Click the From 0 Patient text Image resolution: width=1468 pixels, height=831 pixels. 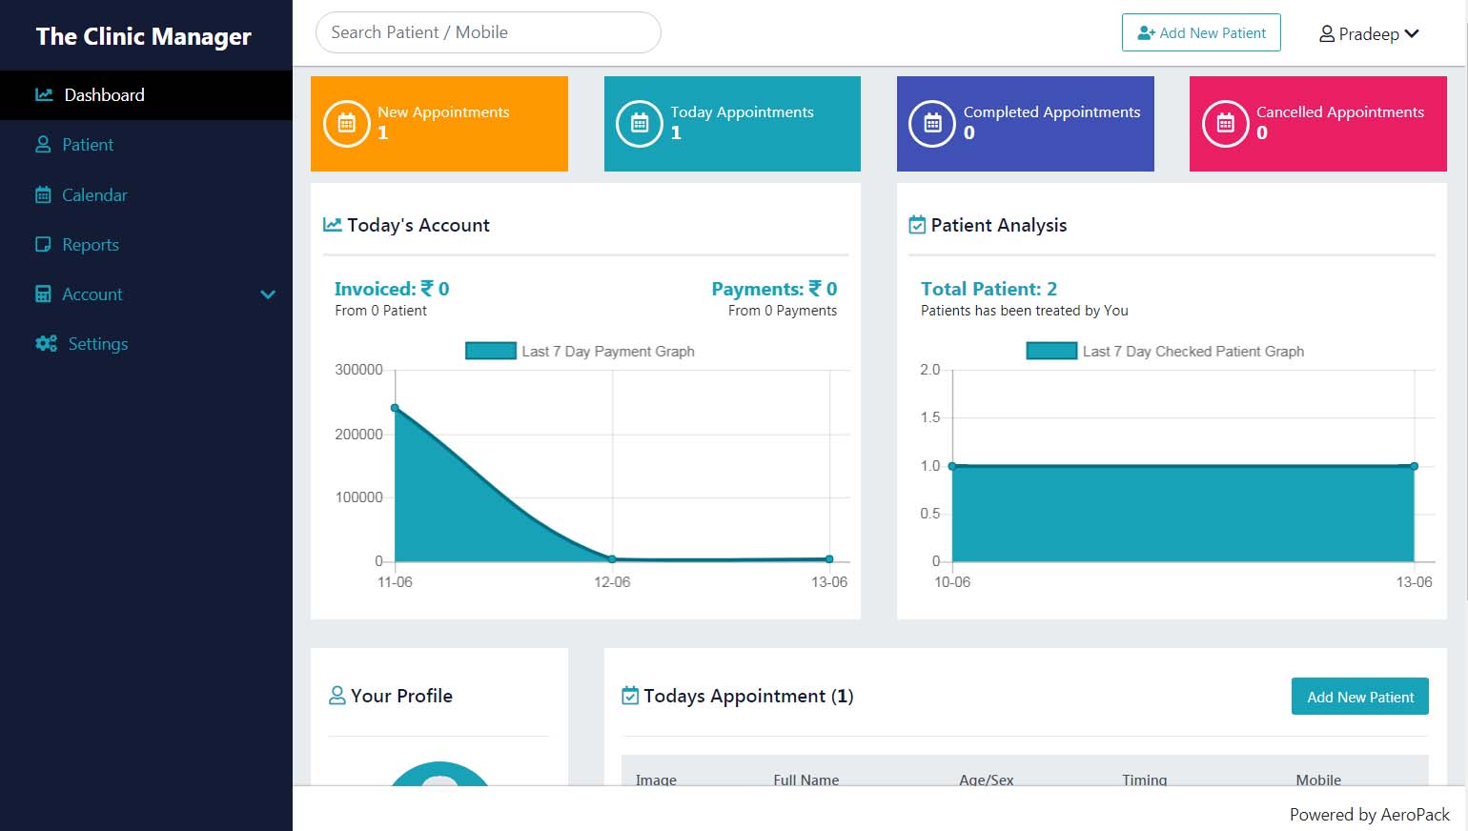tap(380, 311)
